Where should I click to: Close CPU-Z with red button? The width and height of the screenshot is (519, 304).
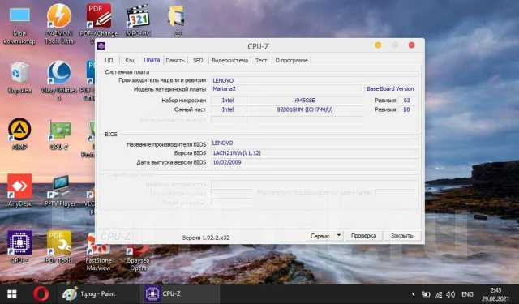pyautogui.click(x=411, y=45)
